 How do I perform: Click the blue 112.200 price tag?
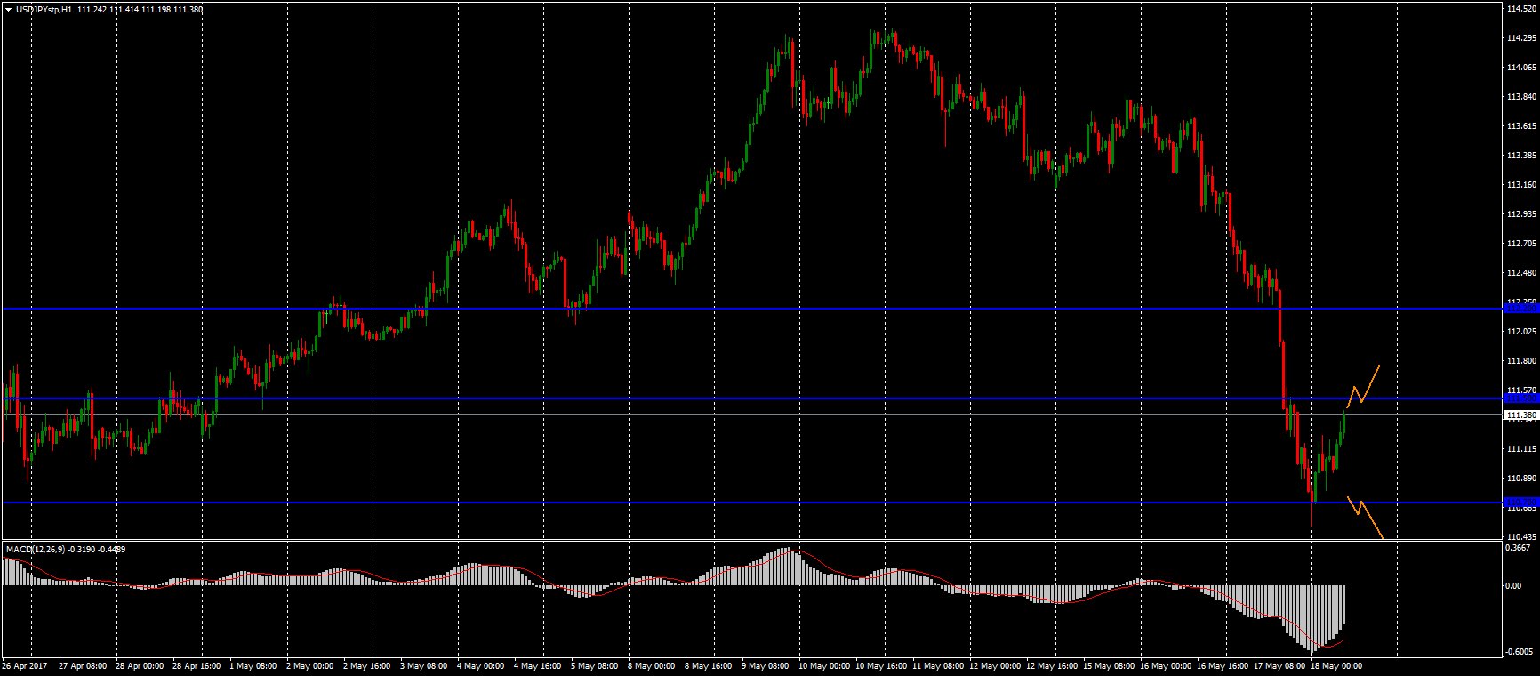coord(1520,308)
